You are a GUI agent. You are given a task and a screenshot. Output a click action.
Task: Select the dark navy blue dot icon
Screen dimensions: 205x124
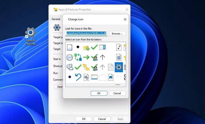click(x=70, y=77)
